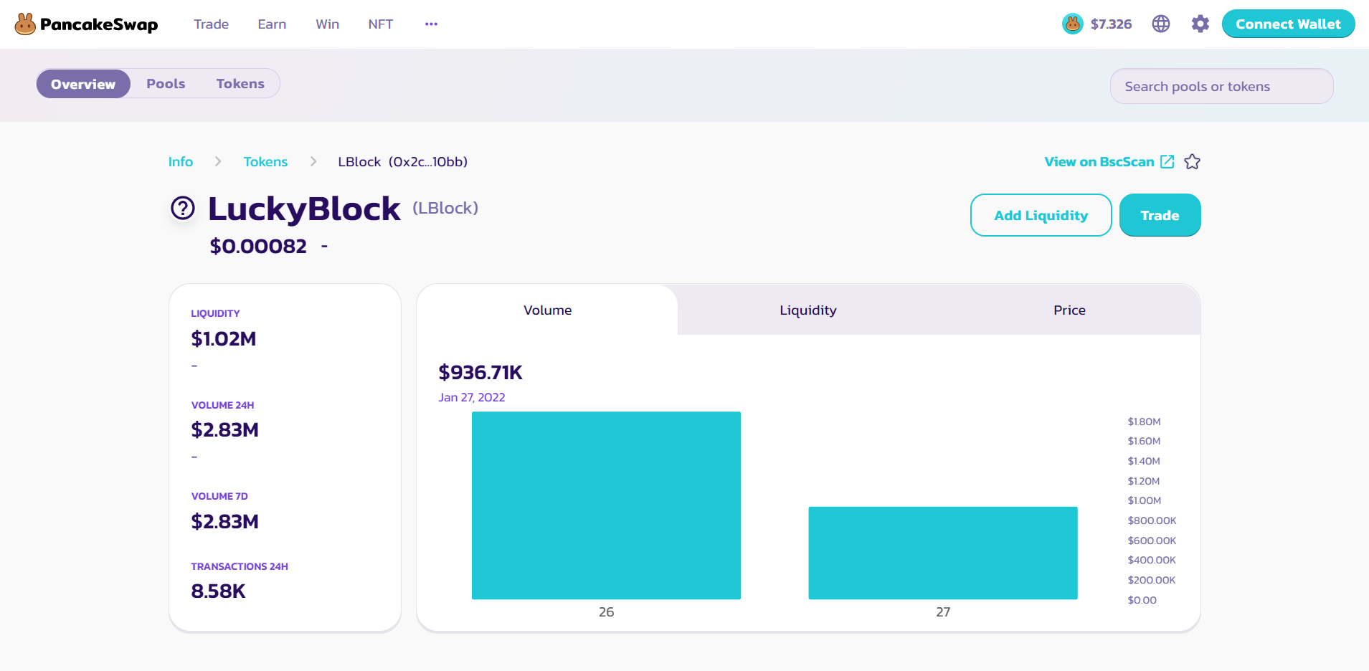1369x671 pixels.
Task: Open the Earn menu
Action: 272,24
